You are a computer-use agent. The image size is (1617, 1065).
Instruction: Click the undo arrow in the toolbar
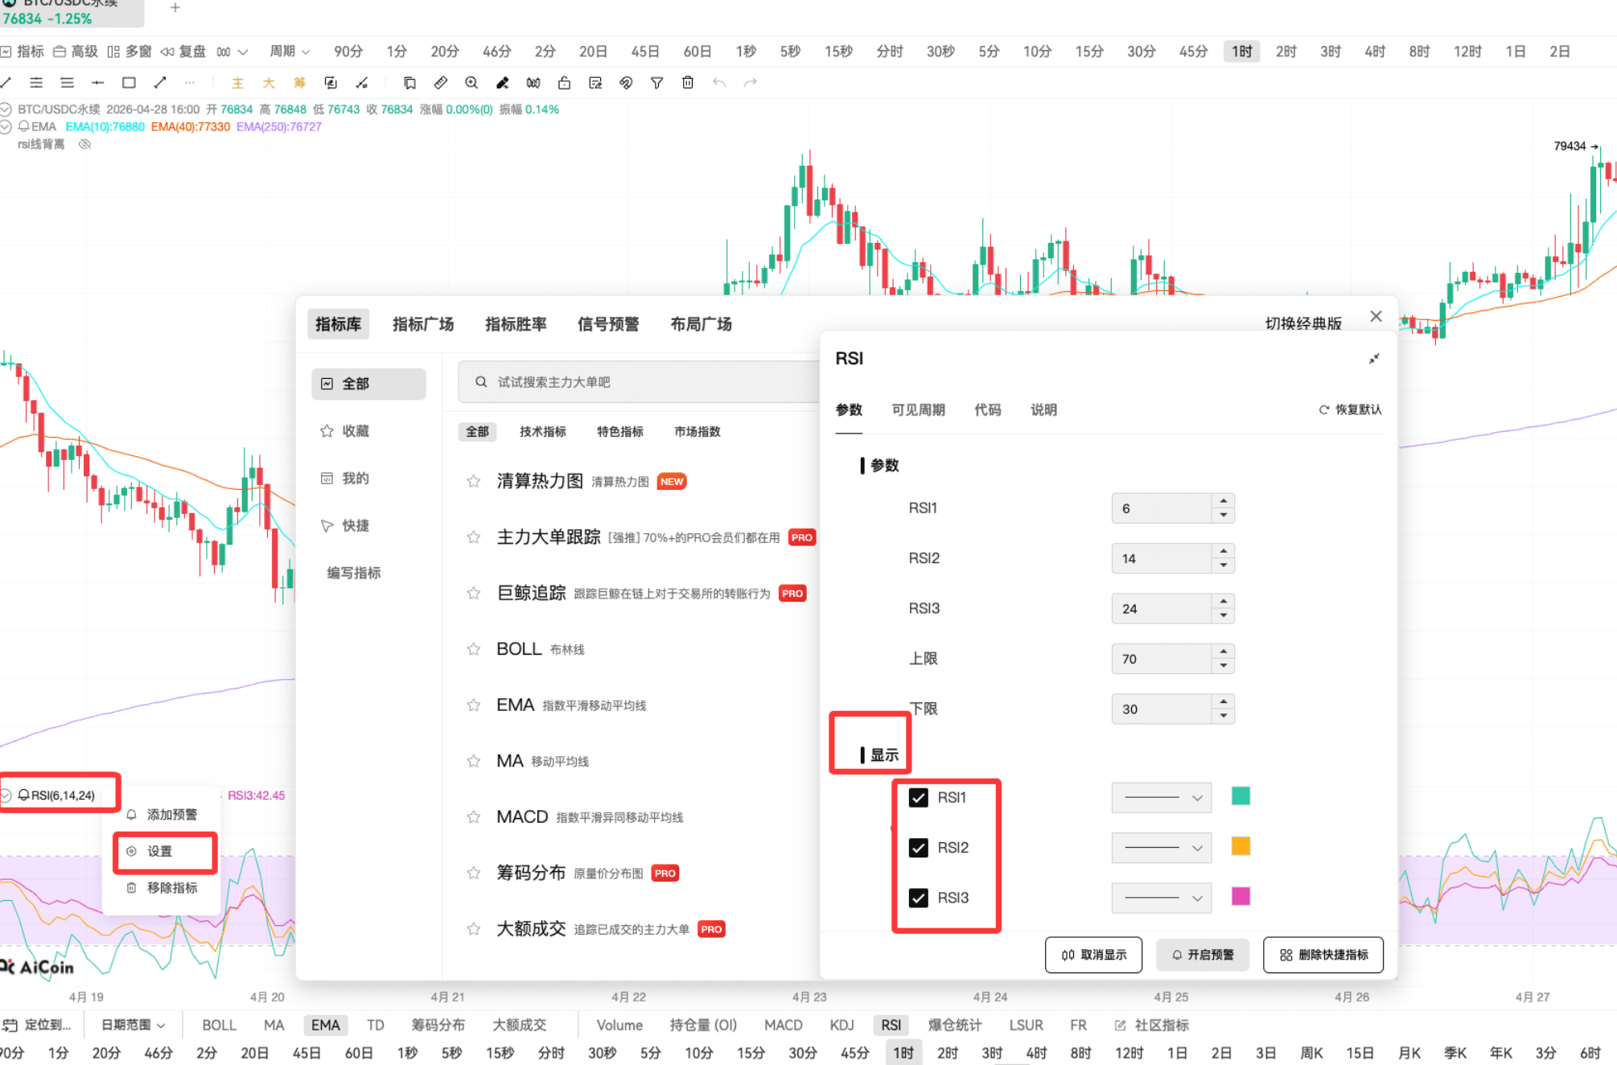(719, 82)
